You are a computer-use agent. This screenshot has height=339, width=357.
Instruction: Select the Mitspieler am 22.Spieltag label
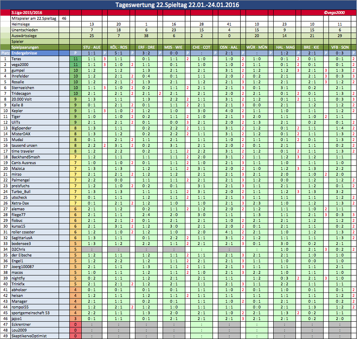34,19
